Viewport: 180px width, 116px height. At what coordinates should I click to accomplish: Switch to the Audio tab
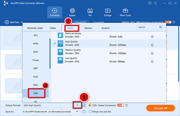point(70,28)
